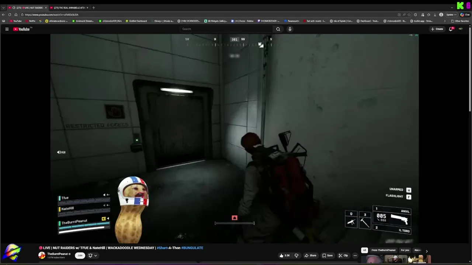
Task: Click the YouTube logo home link
Action: [22, 29]
